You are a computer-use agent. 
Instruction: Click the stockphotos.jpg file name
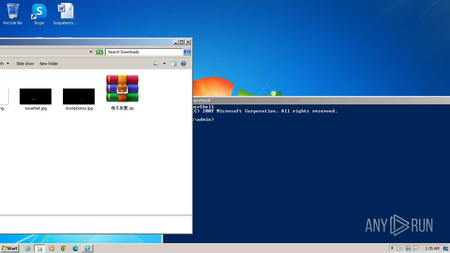tap(79, 108)
